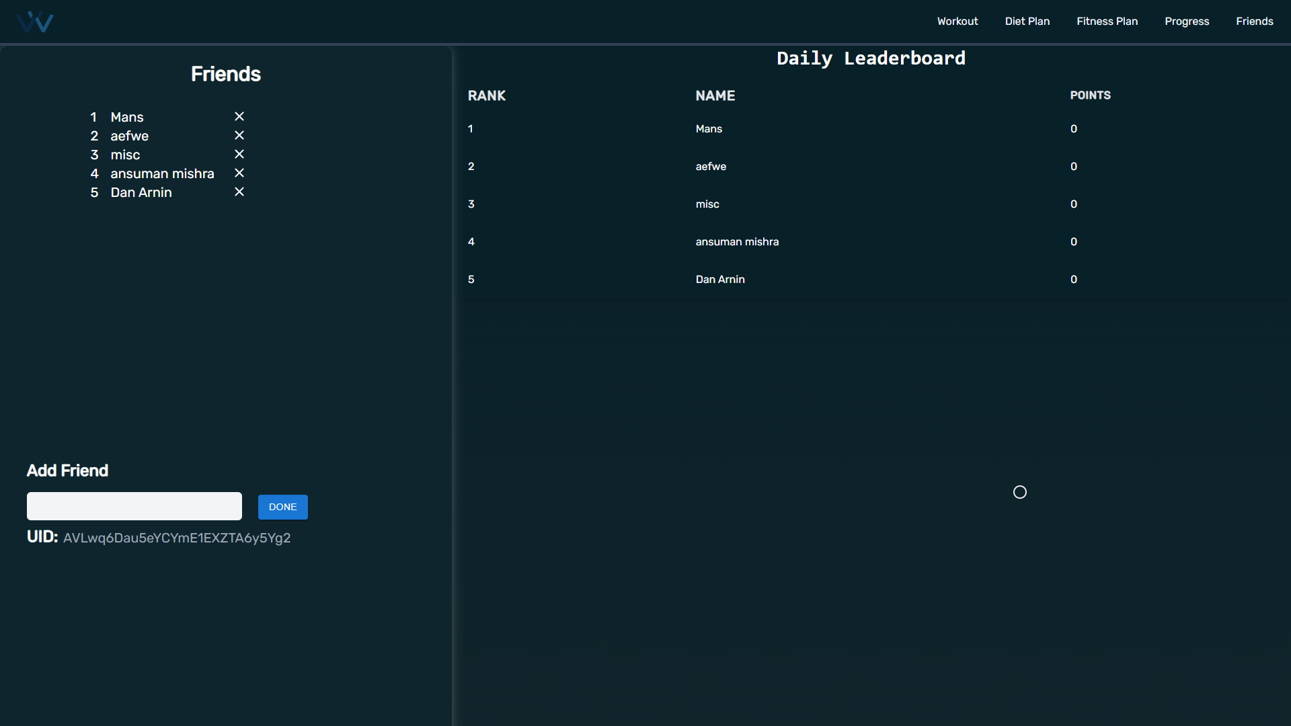Go to the Diet Plan page
Viewport: 1291px width, 726px height.
point(1027,22)
